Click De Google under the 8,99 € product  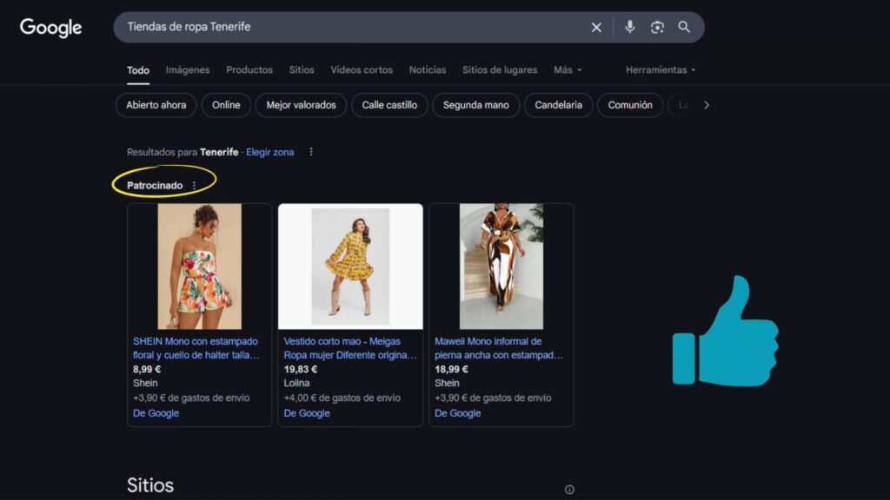(x=156, y=413)
